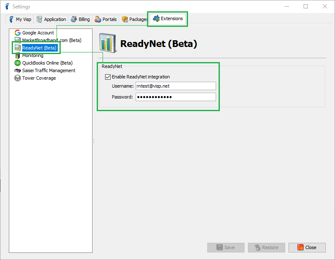Select the Extensions tab

click(x=168, y=18)
